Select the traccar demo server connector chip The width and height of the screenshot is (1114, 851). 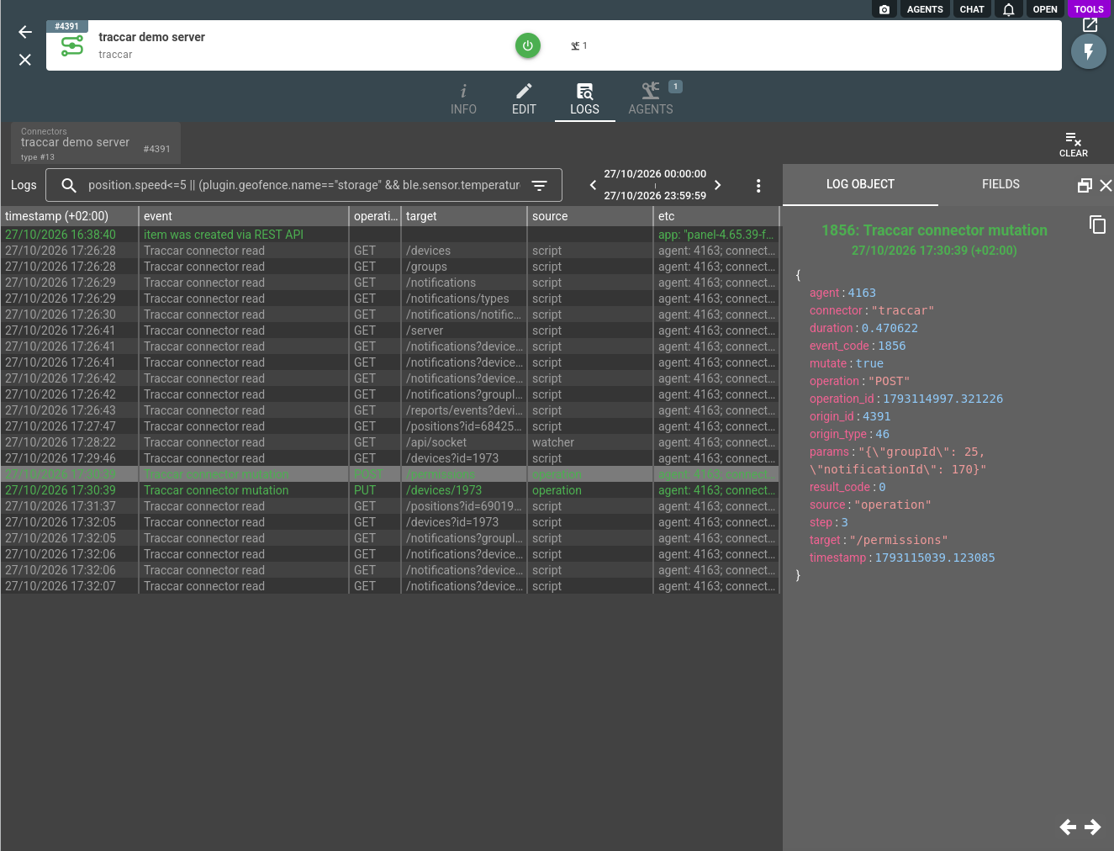pyautogui.click(x=96, y=143)
